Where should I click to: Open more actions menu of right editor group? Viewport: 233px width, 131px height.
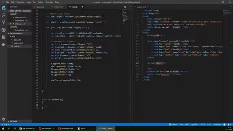tap(230, 7)
